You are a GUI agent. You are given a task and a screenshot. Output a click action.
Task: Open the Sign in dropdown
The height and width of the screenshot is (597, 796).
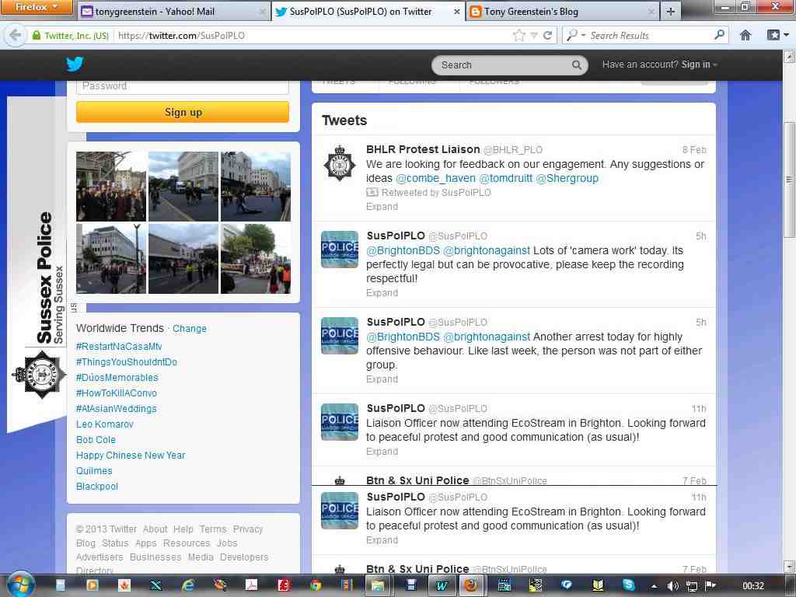(699, 65)
